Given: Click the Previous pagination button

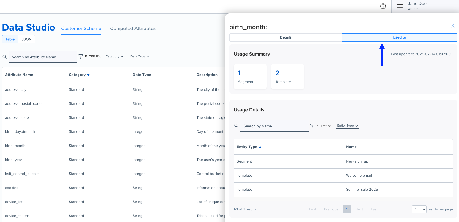Looking at the screenshot, I should tap(331, 209).
